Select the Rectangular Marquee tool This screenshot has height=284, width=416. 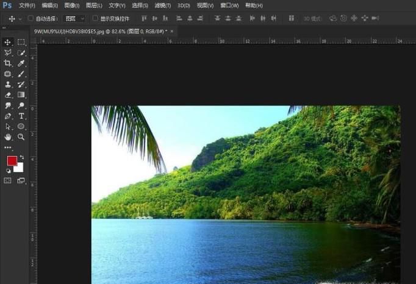[x=21, y=42]
